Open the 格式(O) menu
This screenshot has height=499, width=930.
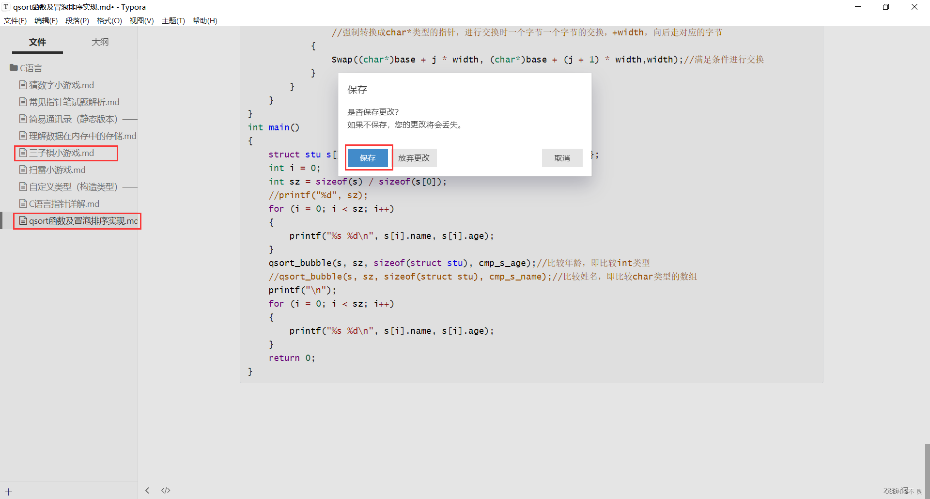[x=109, y=21]
